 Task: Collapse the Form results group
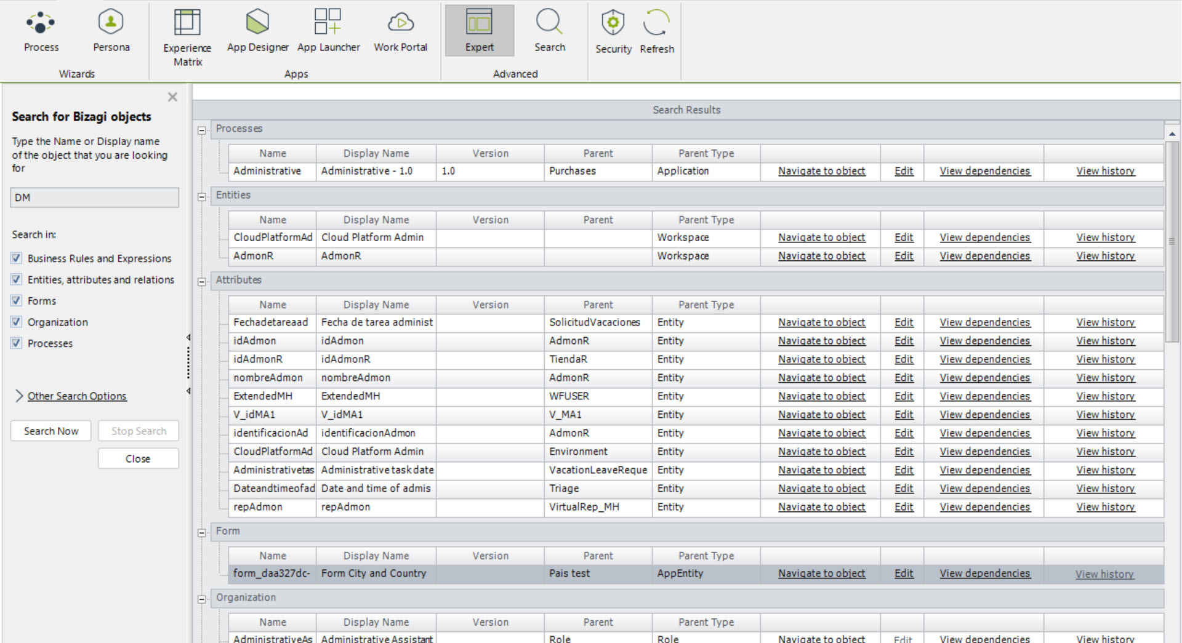(x=201, y=533)
